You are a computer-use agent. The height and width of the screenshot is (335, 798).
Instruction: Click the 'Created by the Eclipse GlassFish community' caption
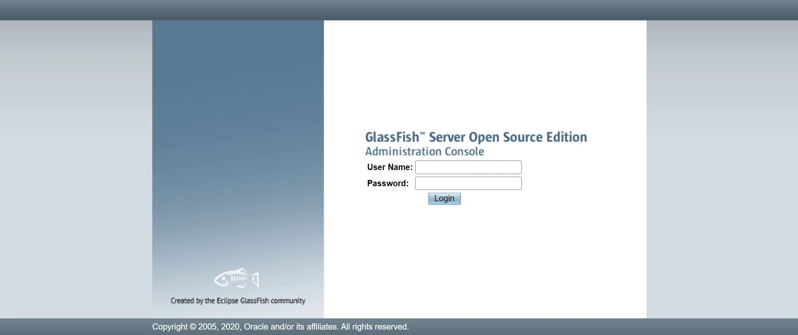click(x=238, y=301)
